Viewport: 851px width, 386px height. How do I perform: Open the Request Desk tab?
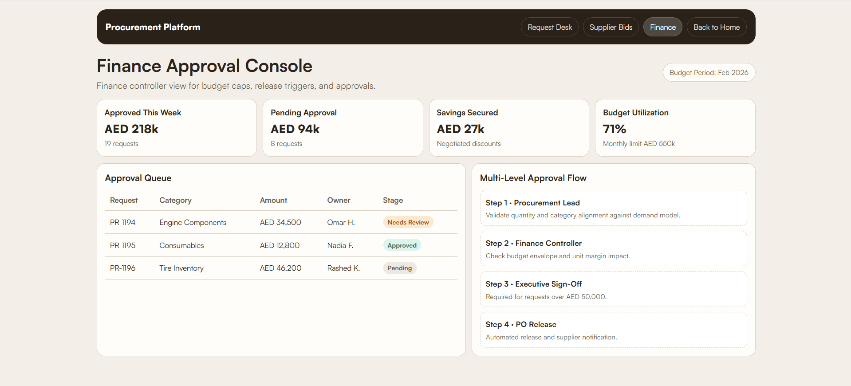549,27
